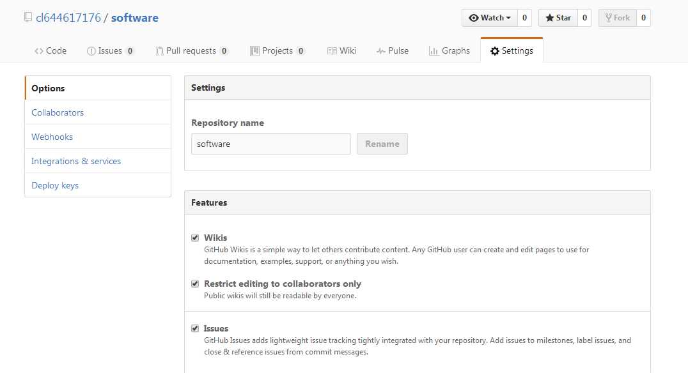Screen dimensions: 688x373
Task: Toggle the Wikis feature checkbox
Action: [x=195, y=238]
